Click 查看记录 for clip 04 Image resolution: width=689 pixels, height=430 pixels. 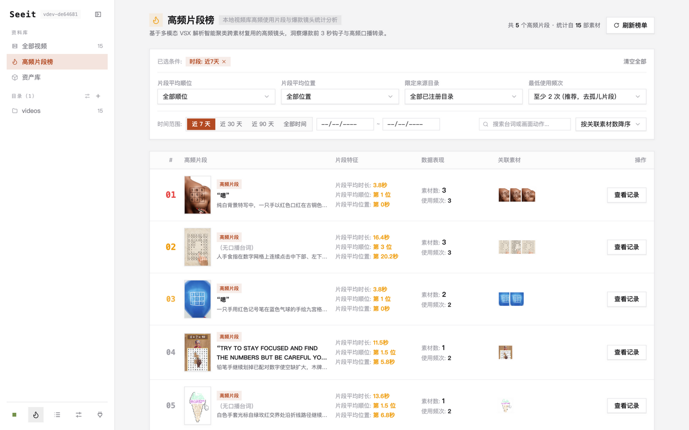[x=627, y=352]
